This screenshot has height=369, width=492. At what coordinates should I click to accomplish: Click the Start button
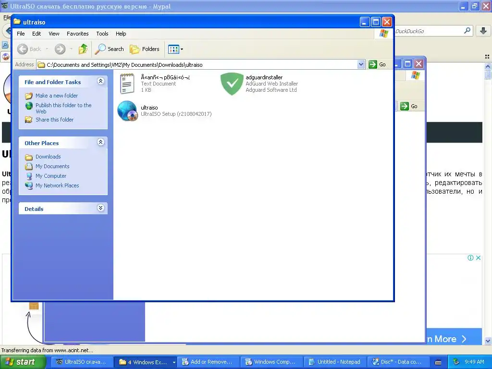click(23, 362)
